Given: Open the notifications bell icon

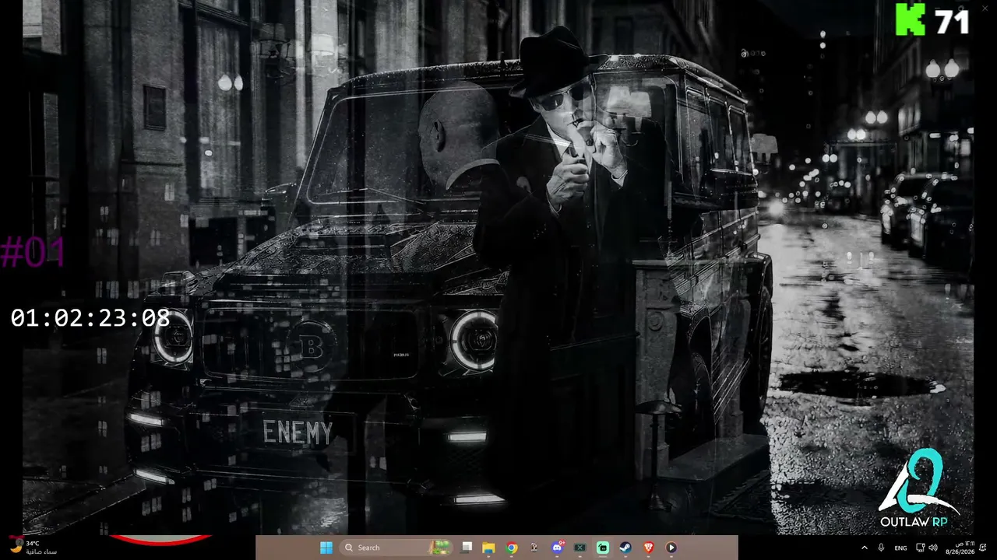Looking at the screenshot, I should [983, 548].
